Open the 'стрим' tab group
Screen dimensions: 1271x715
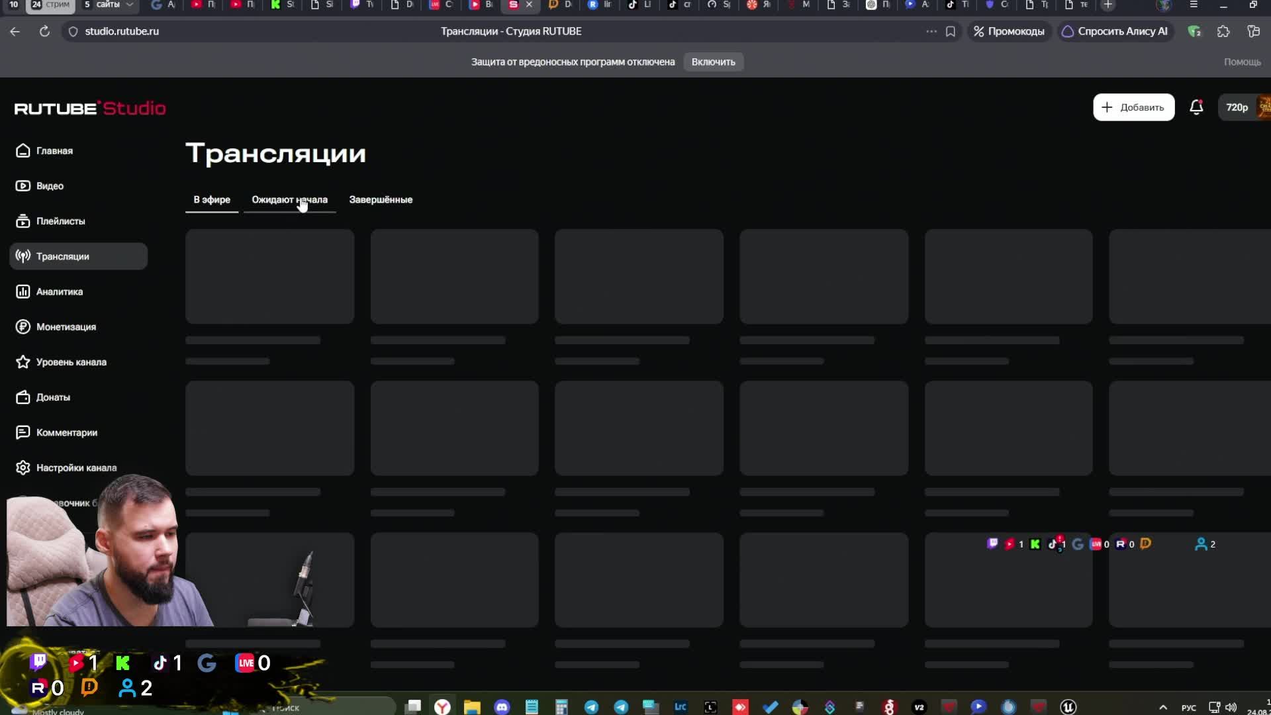point(50,5)
